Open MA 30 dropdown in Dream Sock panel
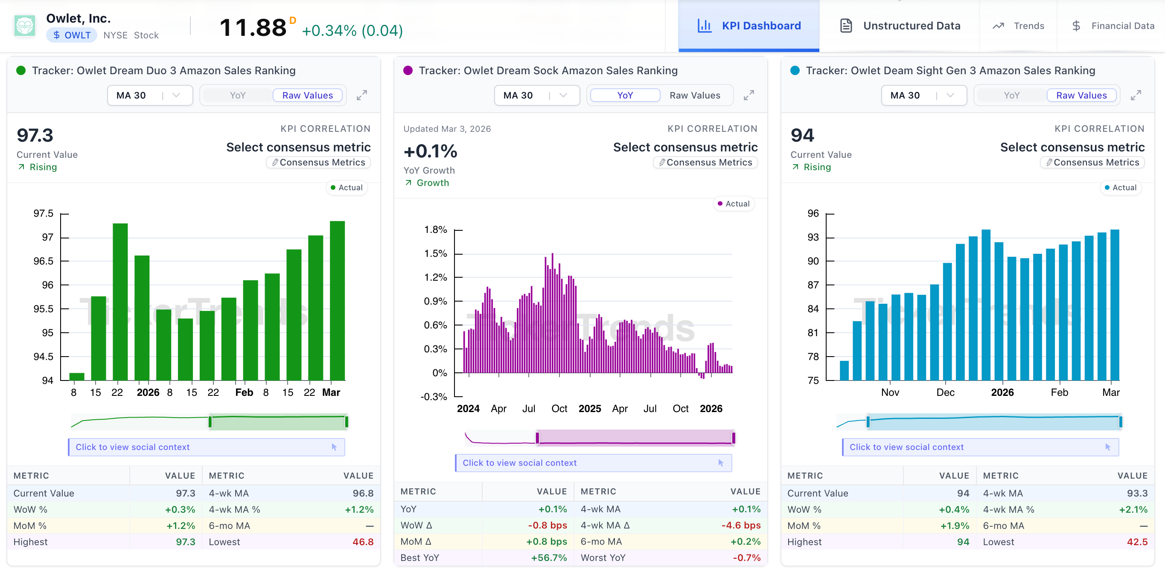This screenshot has width=1165, height=575. (x=537, y=96)
